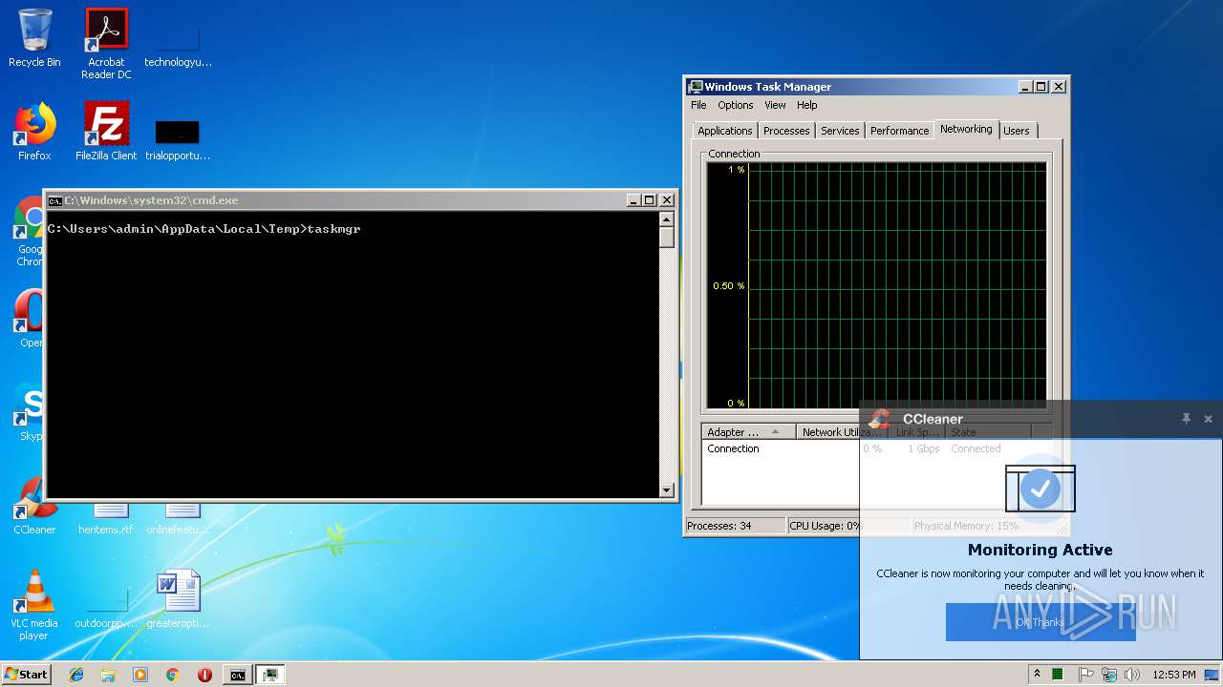Viewport: 1223px width, 687px height.
Task: Click cmd scrollbar down arrow
Action: point(667,490)
